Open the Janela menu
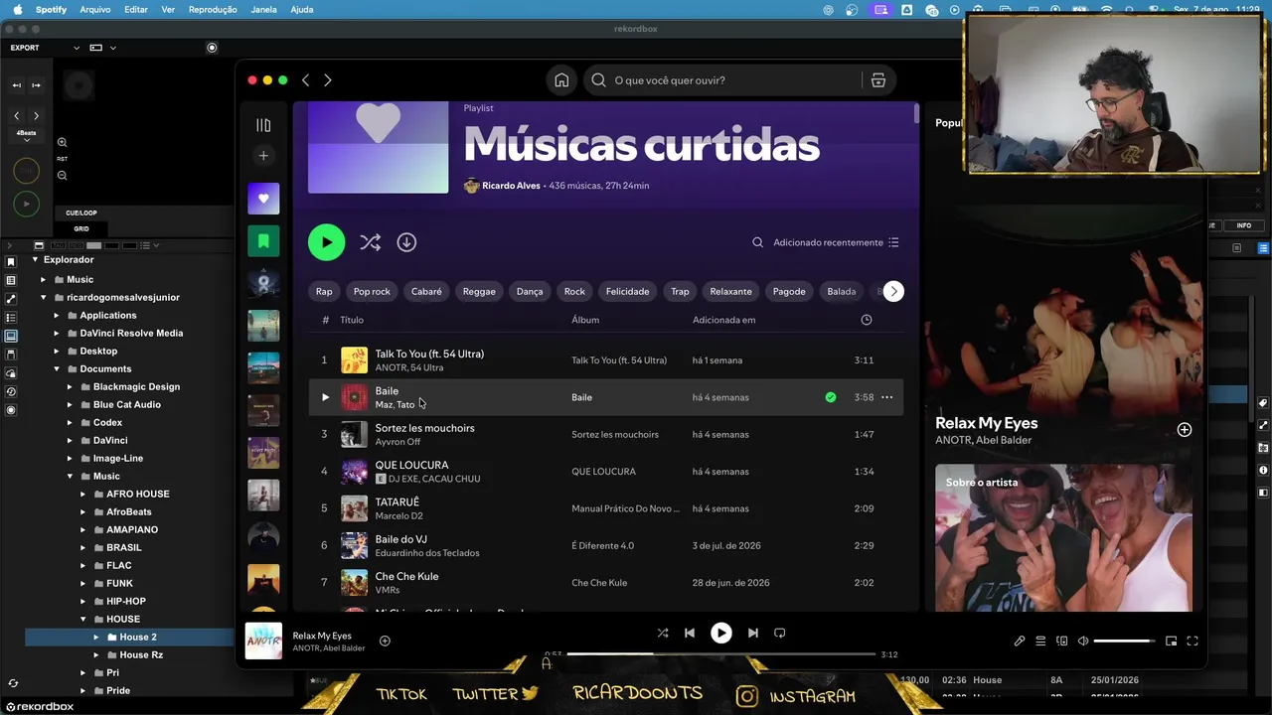The height and width of the screenshot is (715, 1272). [264, 10]
